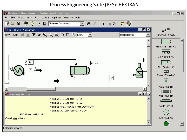Viewport: 187px width, 140px height.
Task: Select Shell and Tube HX palette item
Action: pos(166,44)
